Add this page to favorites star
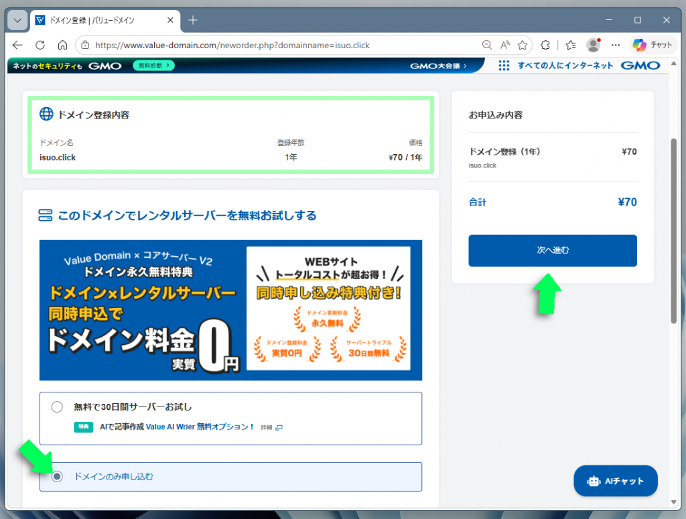This screenshot has height=519, width=686. (x=523, y=45)
